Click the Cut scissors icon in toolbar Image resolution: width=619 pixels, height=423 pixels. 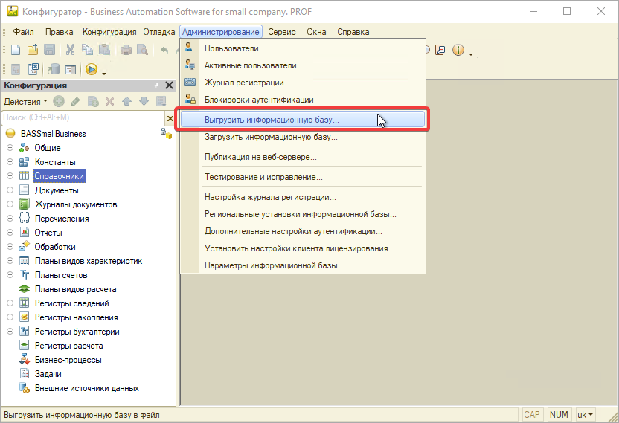coord(70,50)
